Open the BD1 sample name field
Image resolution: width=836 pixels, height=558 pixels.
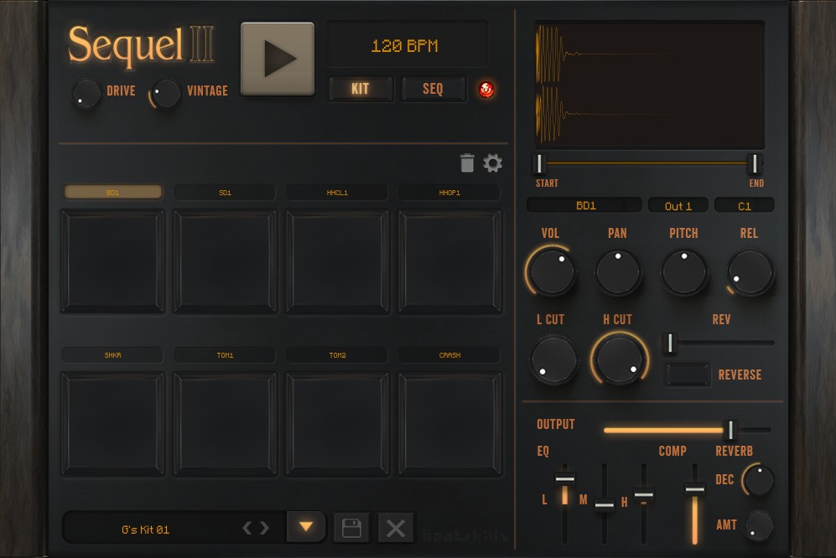[585, 205]
